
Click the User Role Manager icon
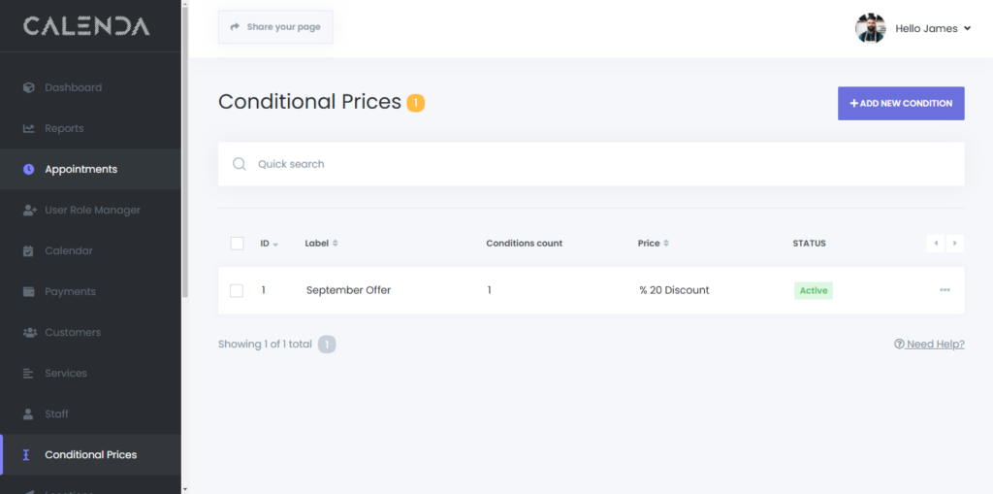point(28,210)
